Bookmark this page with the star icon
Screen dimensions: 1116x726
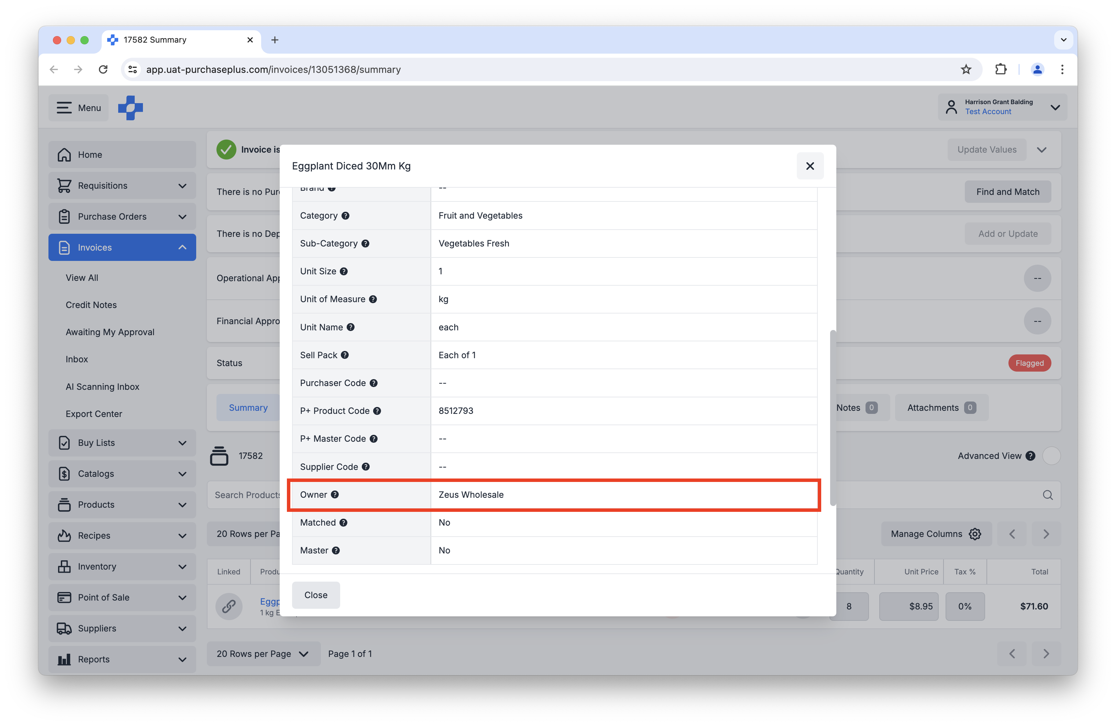(966, 69)
